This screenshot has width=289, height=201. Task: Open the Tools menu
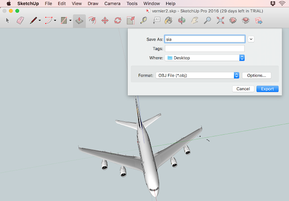point(132,4)
